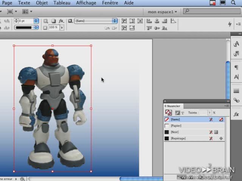Click Align Left Edges icon
242x181 pixels.
click(149, 21)
